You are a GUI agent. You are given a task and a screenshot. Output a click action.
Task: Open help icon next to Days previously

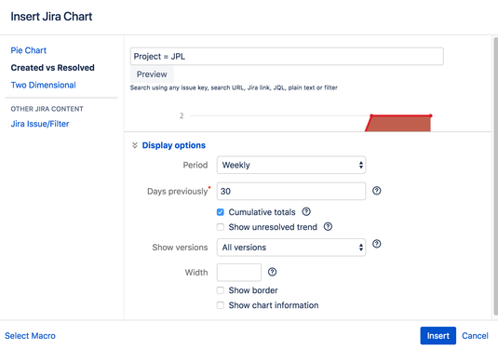tap(376, 191)
